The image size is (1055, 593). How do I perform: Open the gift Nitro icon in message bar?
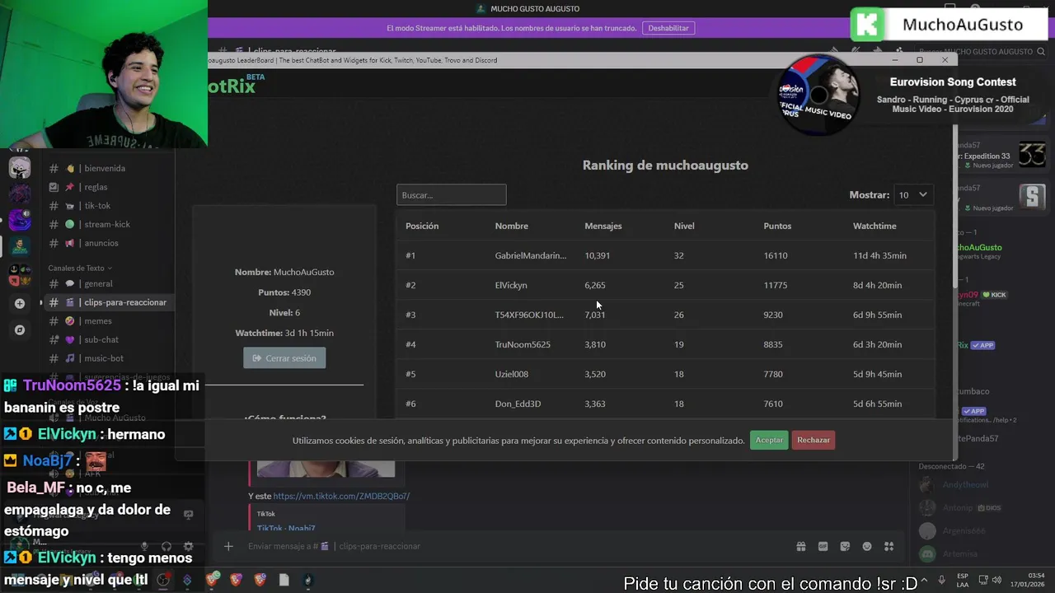pos(800,546)
